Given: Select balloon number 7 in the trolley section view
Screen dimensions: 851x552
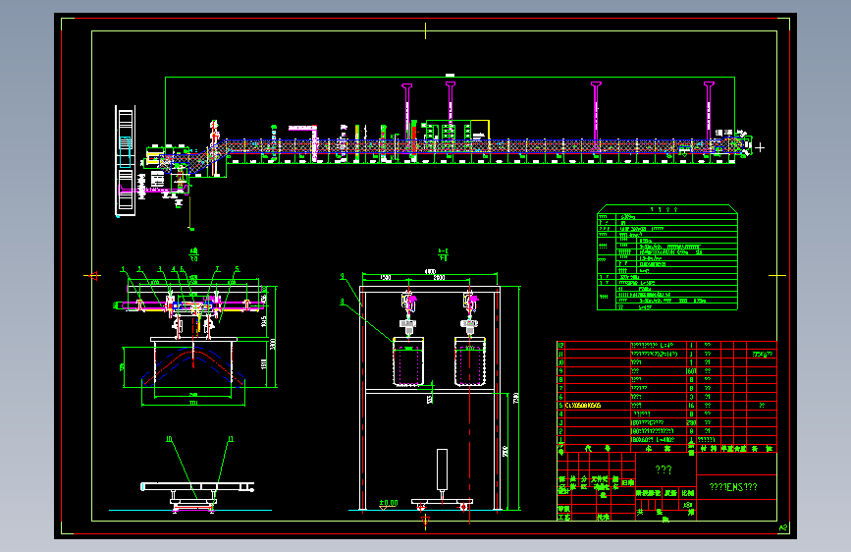Looking at the screenshot, I should point(218,269).
